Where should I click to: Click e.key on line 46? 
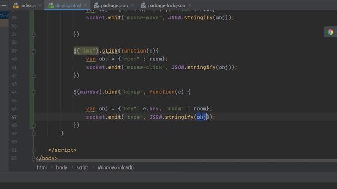151,109
